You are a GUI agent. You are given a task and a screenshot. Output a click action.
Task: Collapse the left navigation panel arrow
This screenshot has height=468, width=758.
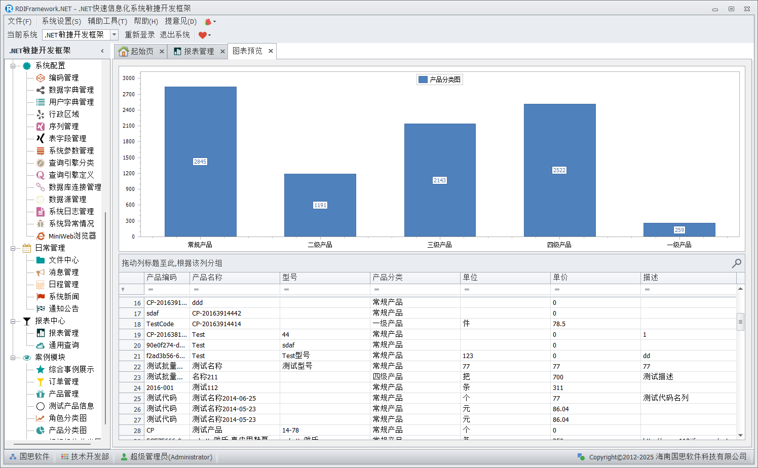[102, 51]
